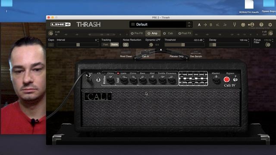This screenshot has width=276, height=155.
Task: Click the output level knob
Action: (x=270, y=33)
